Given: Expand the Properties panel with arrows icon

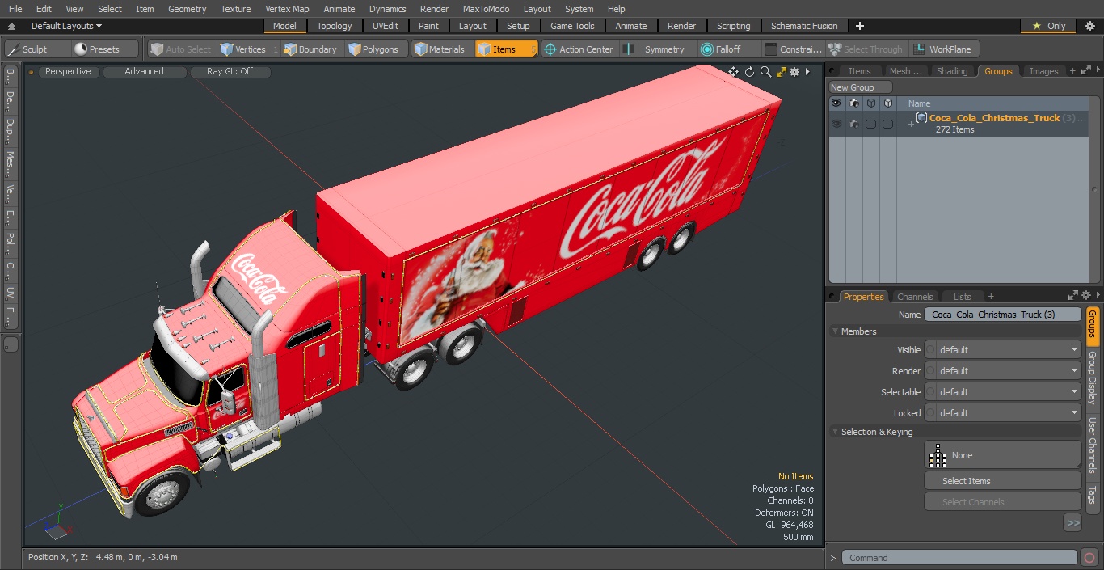Looking at the screenshot, I should point(1072,296).
